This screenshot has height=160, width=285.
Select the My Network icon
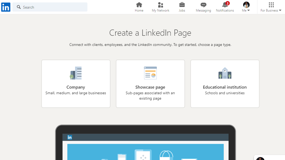[x=160, y=5]
